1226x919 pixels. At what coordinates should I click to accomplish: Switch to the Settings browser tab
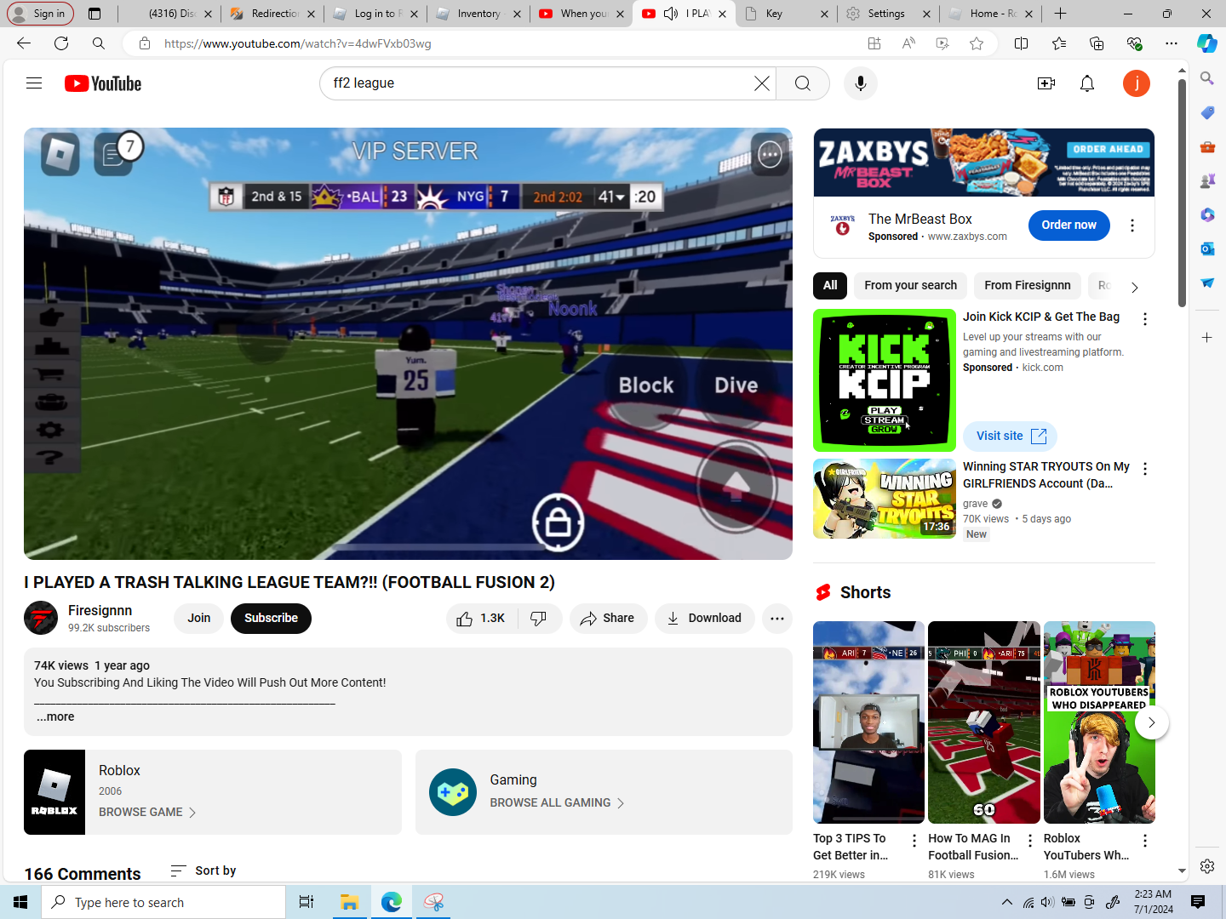[887, 14]
